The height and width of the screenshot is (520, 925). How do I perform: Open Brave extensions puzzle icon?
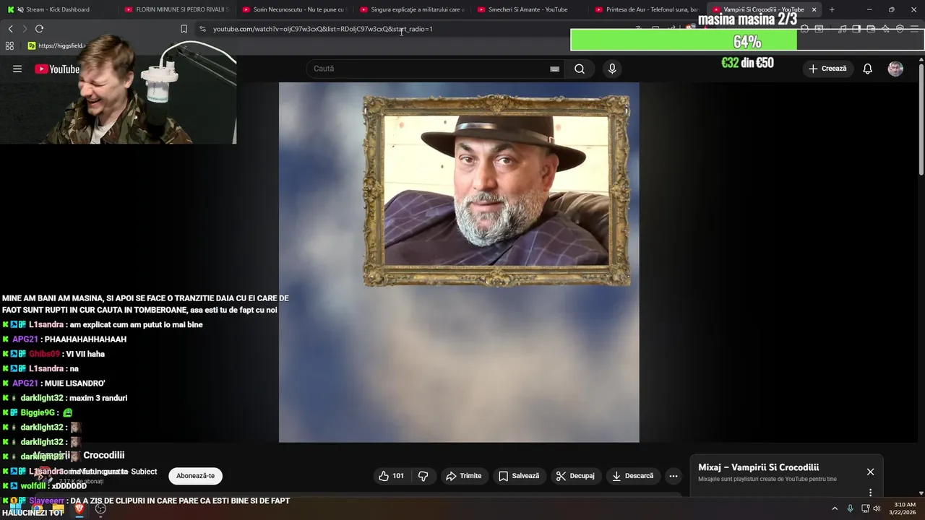tap(804, 29)
